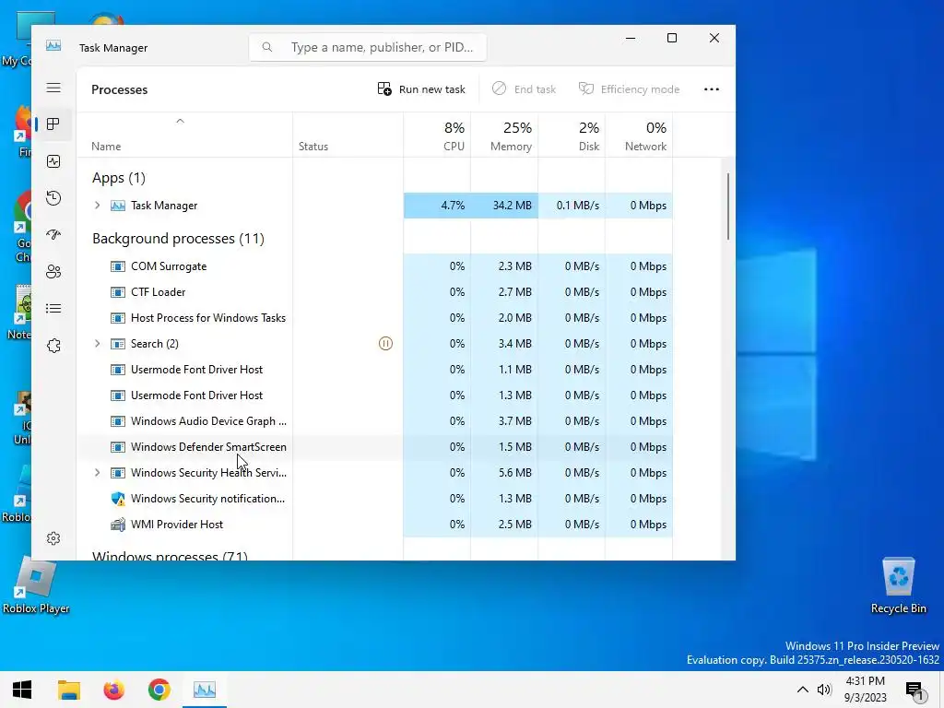Open the hamburger navigation menu
The image size is (944, 708).
click(x=53, y=88)
